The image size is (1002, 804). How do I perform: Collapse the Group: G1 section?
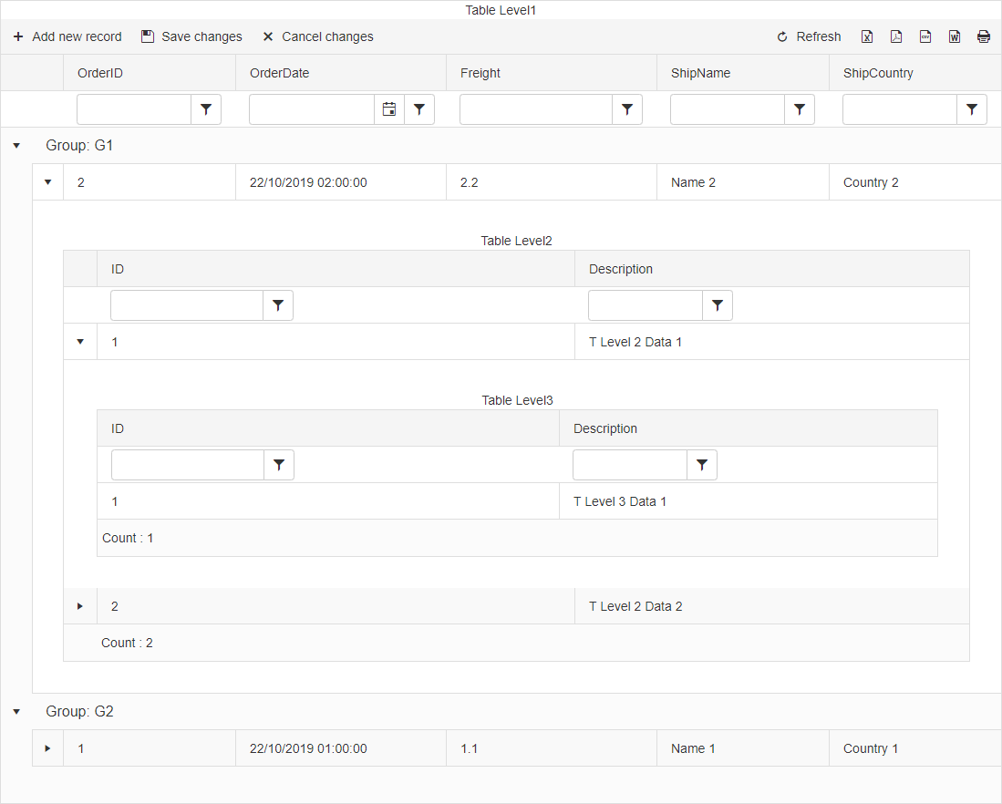pyautogui.click(x=16, y=145)
